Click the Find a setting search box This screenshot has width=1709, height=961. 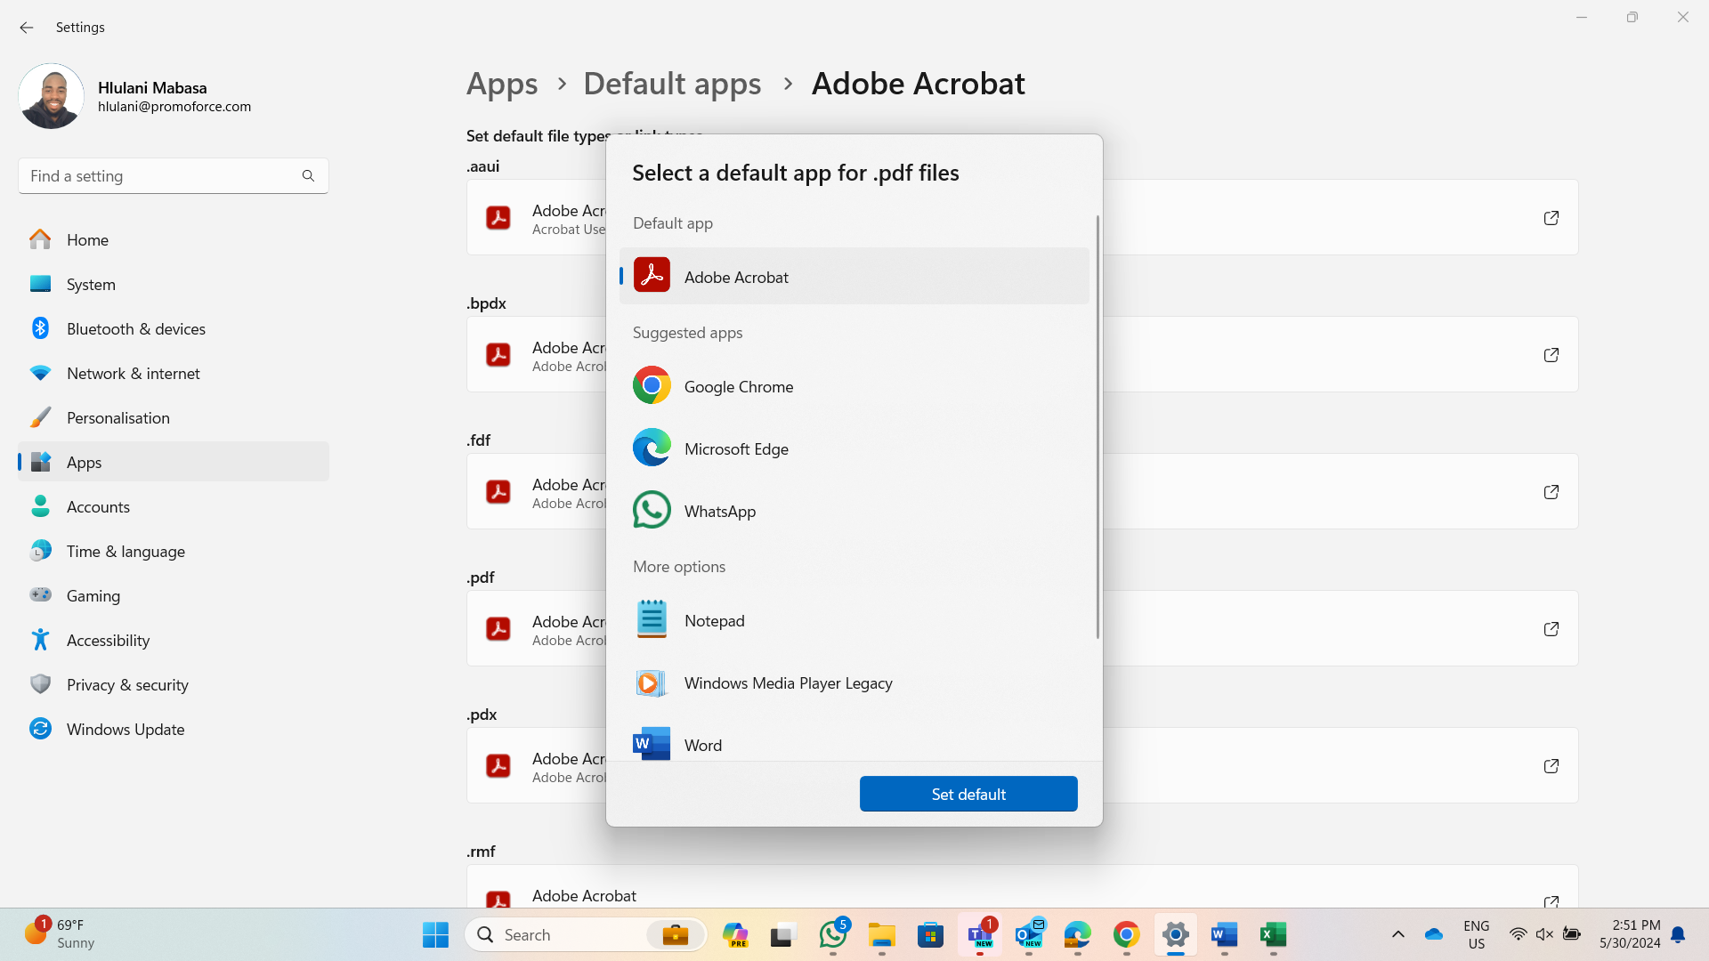[x=174, y=176]
